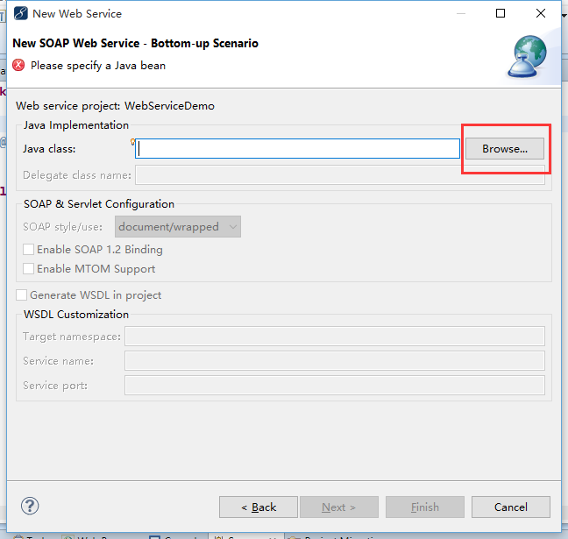This screenshot has height=539, width=568.
Task: Browse for a Java class
Action: click(x=505, y=149)
